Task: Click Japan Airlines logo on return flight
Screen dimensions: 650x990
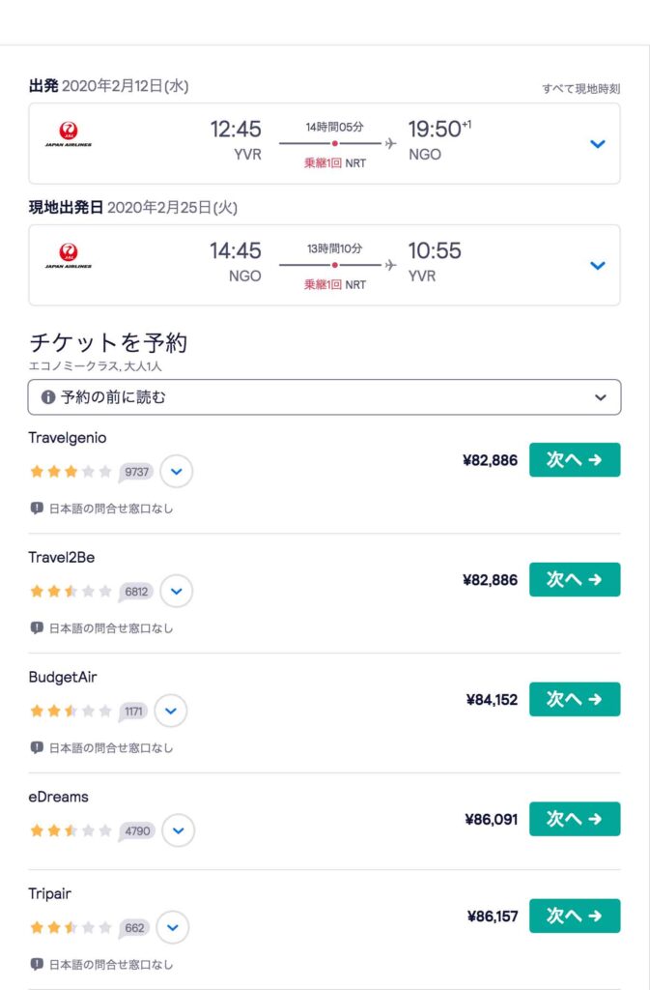Action: pos(69,255)
